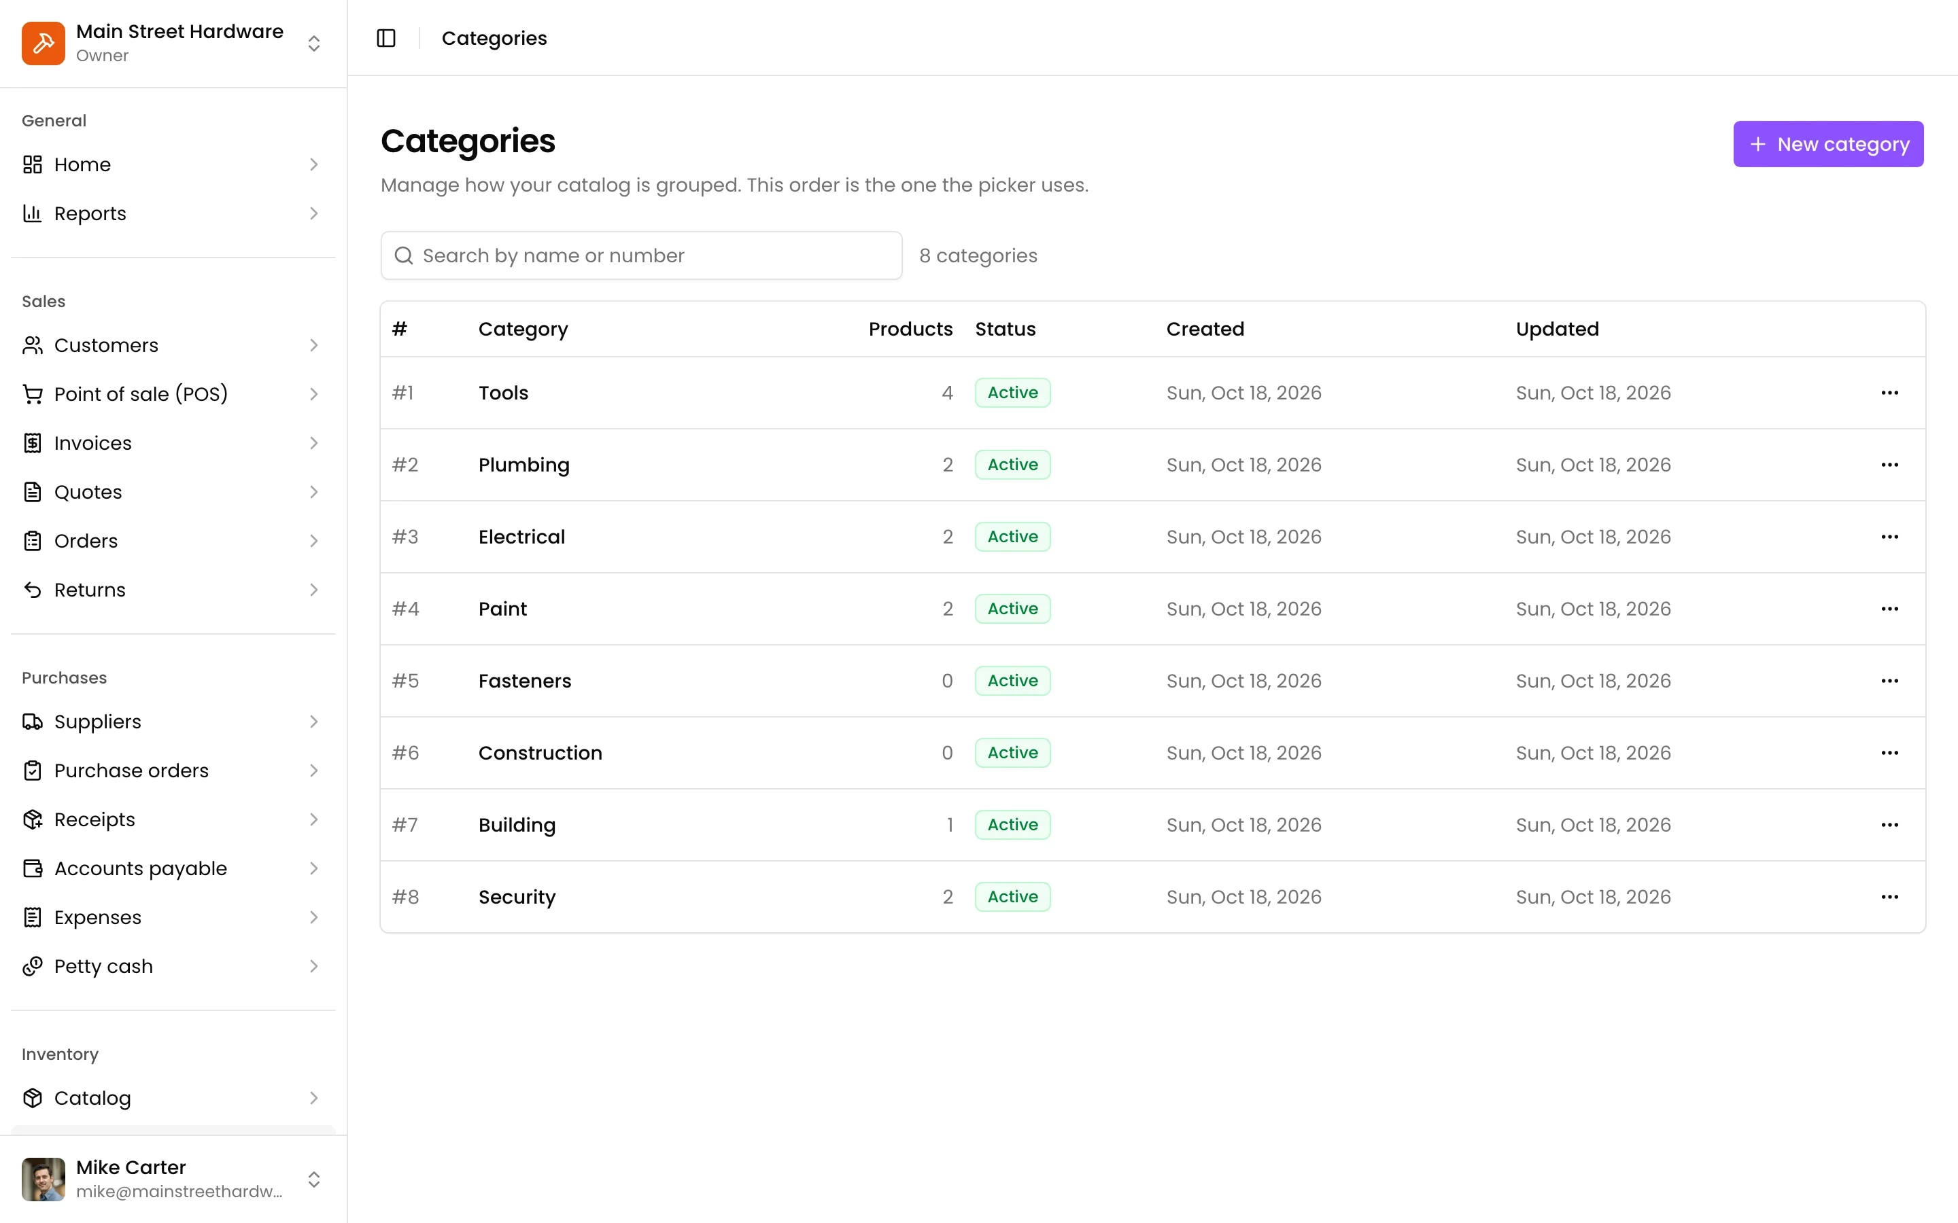Click the Main Street Hardware hammer logo

pyautogui.click(x=44, y=43)
